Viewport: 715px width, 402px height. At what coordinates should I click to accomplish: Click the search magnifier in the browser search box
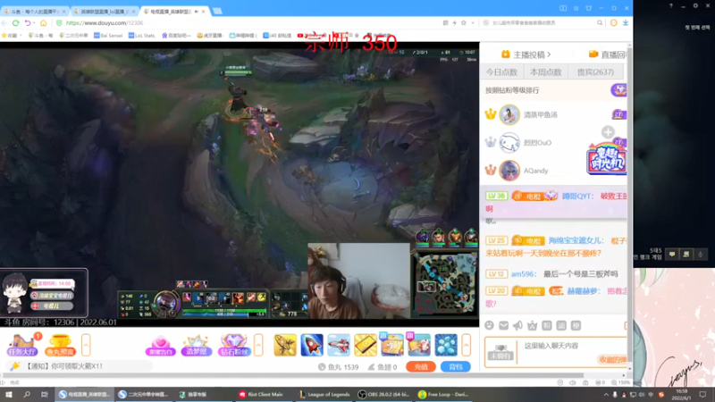coord(600,23)
